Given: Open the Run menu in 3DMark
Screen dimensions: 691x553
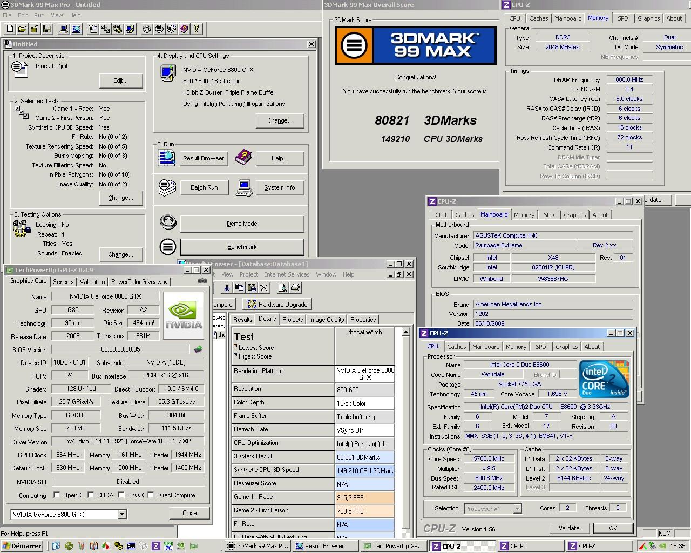Looking at the screenshot, I should pyautogui.click(x=39, y=15).
